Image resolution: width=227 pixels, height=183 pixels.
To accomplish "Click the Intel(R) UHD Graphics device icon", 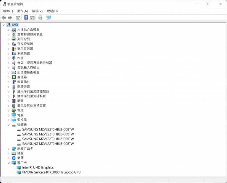I will point(19,168).
